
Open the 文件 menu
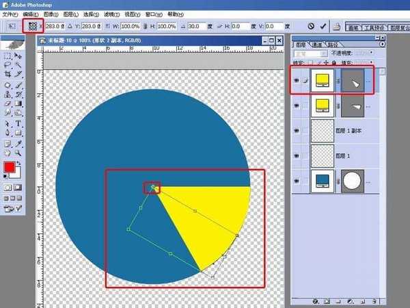click(x=10, y=14)
